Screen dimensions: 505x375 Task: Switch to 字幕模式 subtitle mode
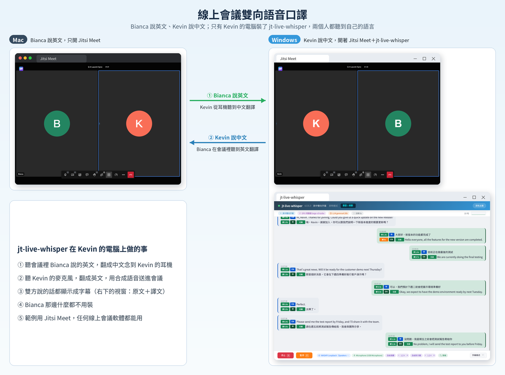tap(478, 355)
